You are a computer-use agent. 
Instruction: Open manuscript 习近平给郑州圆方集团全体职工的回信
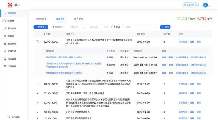(64, 57)
